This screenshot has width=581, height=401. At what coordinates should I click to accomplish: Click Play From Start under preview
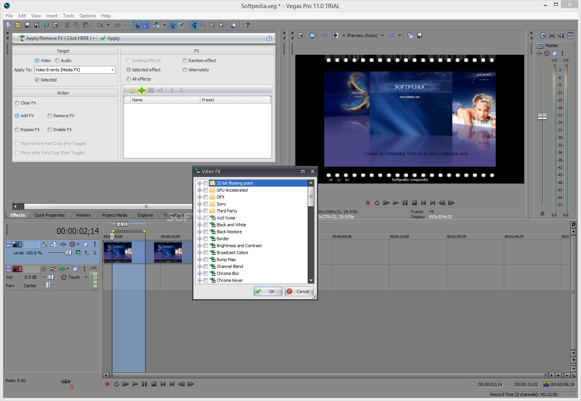click(x=386, y=203)
